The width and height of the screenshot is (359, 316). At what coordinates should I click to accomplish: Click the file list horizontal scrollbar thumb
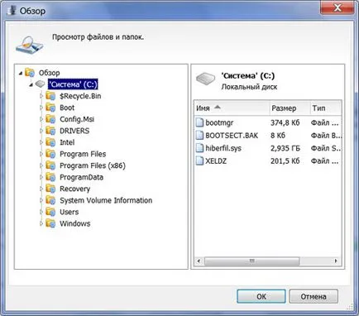252,261
